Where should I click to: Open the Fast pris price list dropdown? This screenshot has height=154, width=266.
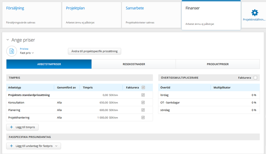[x=27, y=53]
